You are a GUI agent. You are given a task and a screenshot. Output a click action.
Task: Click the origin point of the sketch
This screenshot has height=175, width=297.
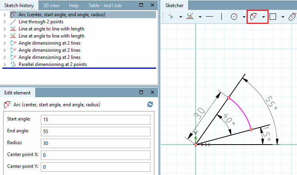click(x=196, y=145)
